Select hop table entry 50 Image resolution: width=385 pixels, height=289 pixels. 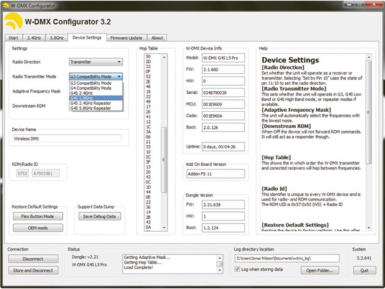(x=148, y=57)
